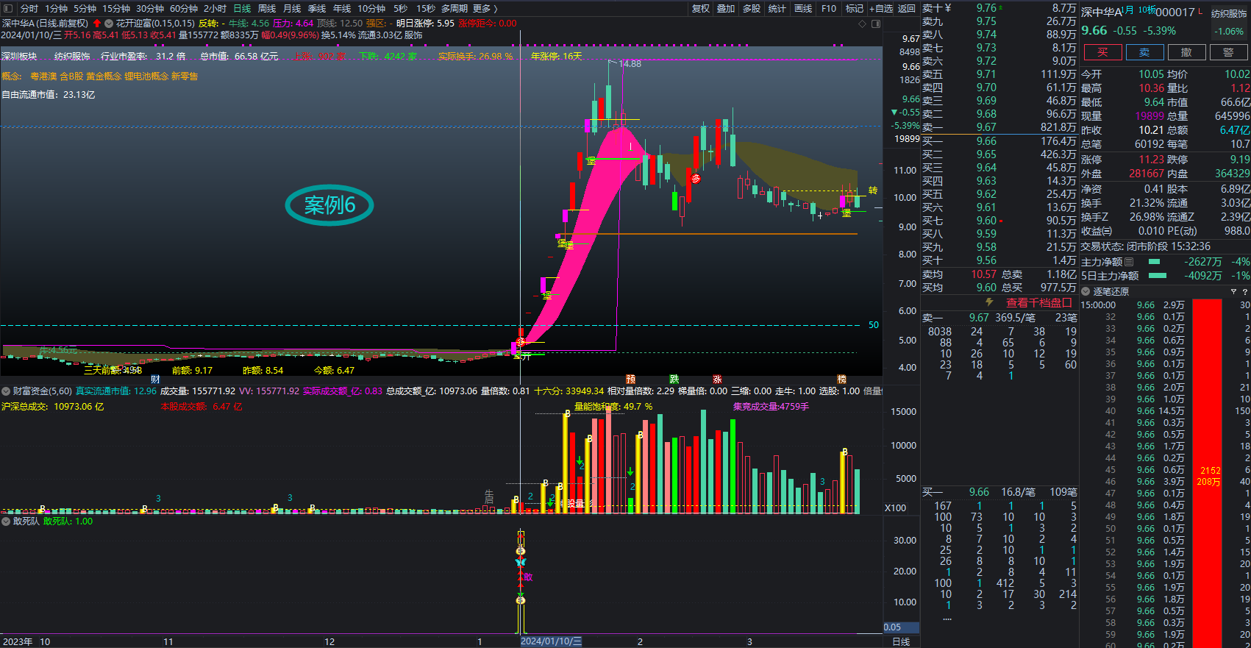Image resolution: width=1251 pixels, height=648 pixels.
Task: Open the 统计 statistics tool
Action: pos(777,8)
